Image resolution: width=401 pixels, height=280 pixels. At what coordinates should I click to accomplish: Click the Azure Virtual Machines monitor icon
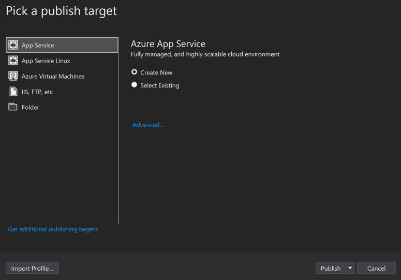[x=13, y=76]
